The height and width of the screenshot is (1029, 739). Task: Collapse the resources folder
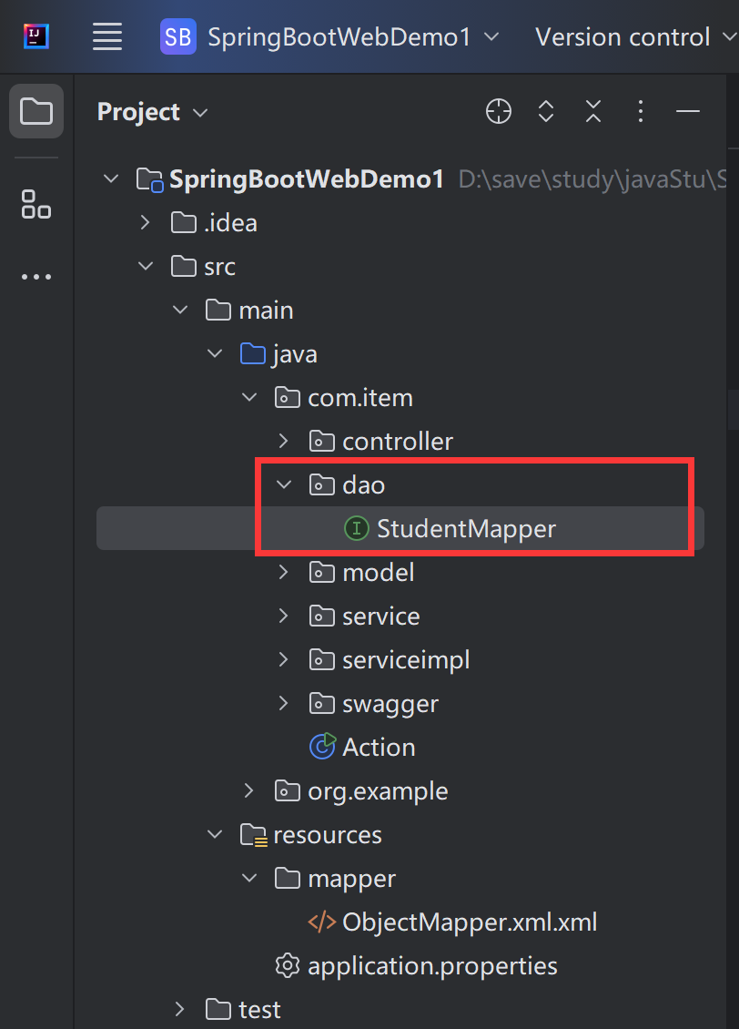pyautogui.click(x=215, y=835)
